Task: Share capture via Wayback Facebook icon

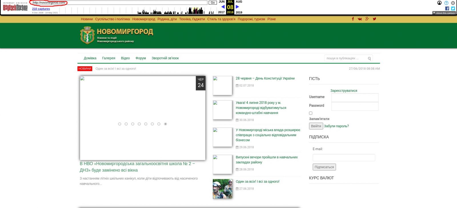Action: pyautogui.click(x=447, y=9)
